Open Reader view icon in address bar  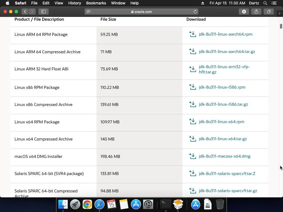click(88, 12)
